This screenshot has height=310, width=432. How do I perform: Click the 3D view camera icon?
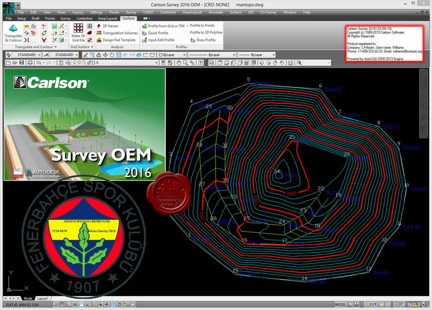coord(290,63)
